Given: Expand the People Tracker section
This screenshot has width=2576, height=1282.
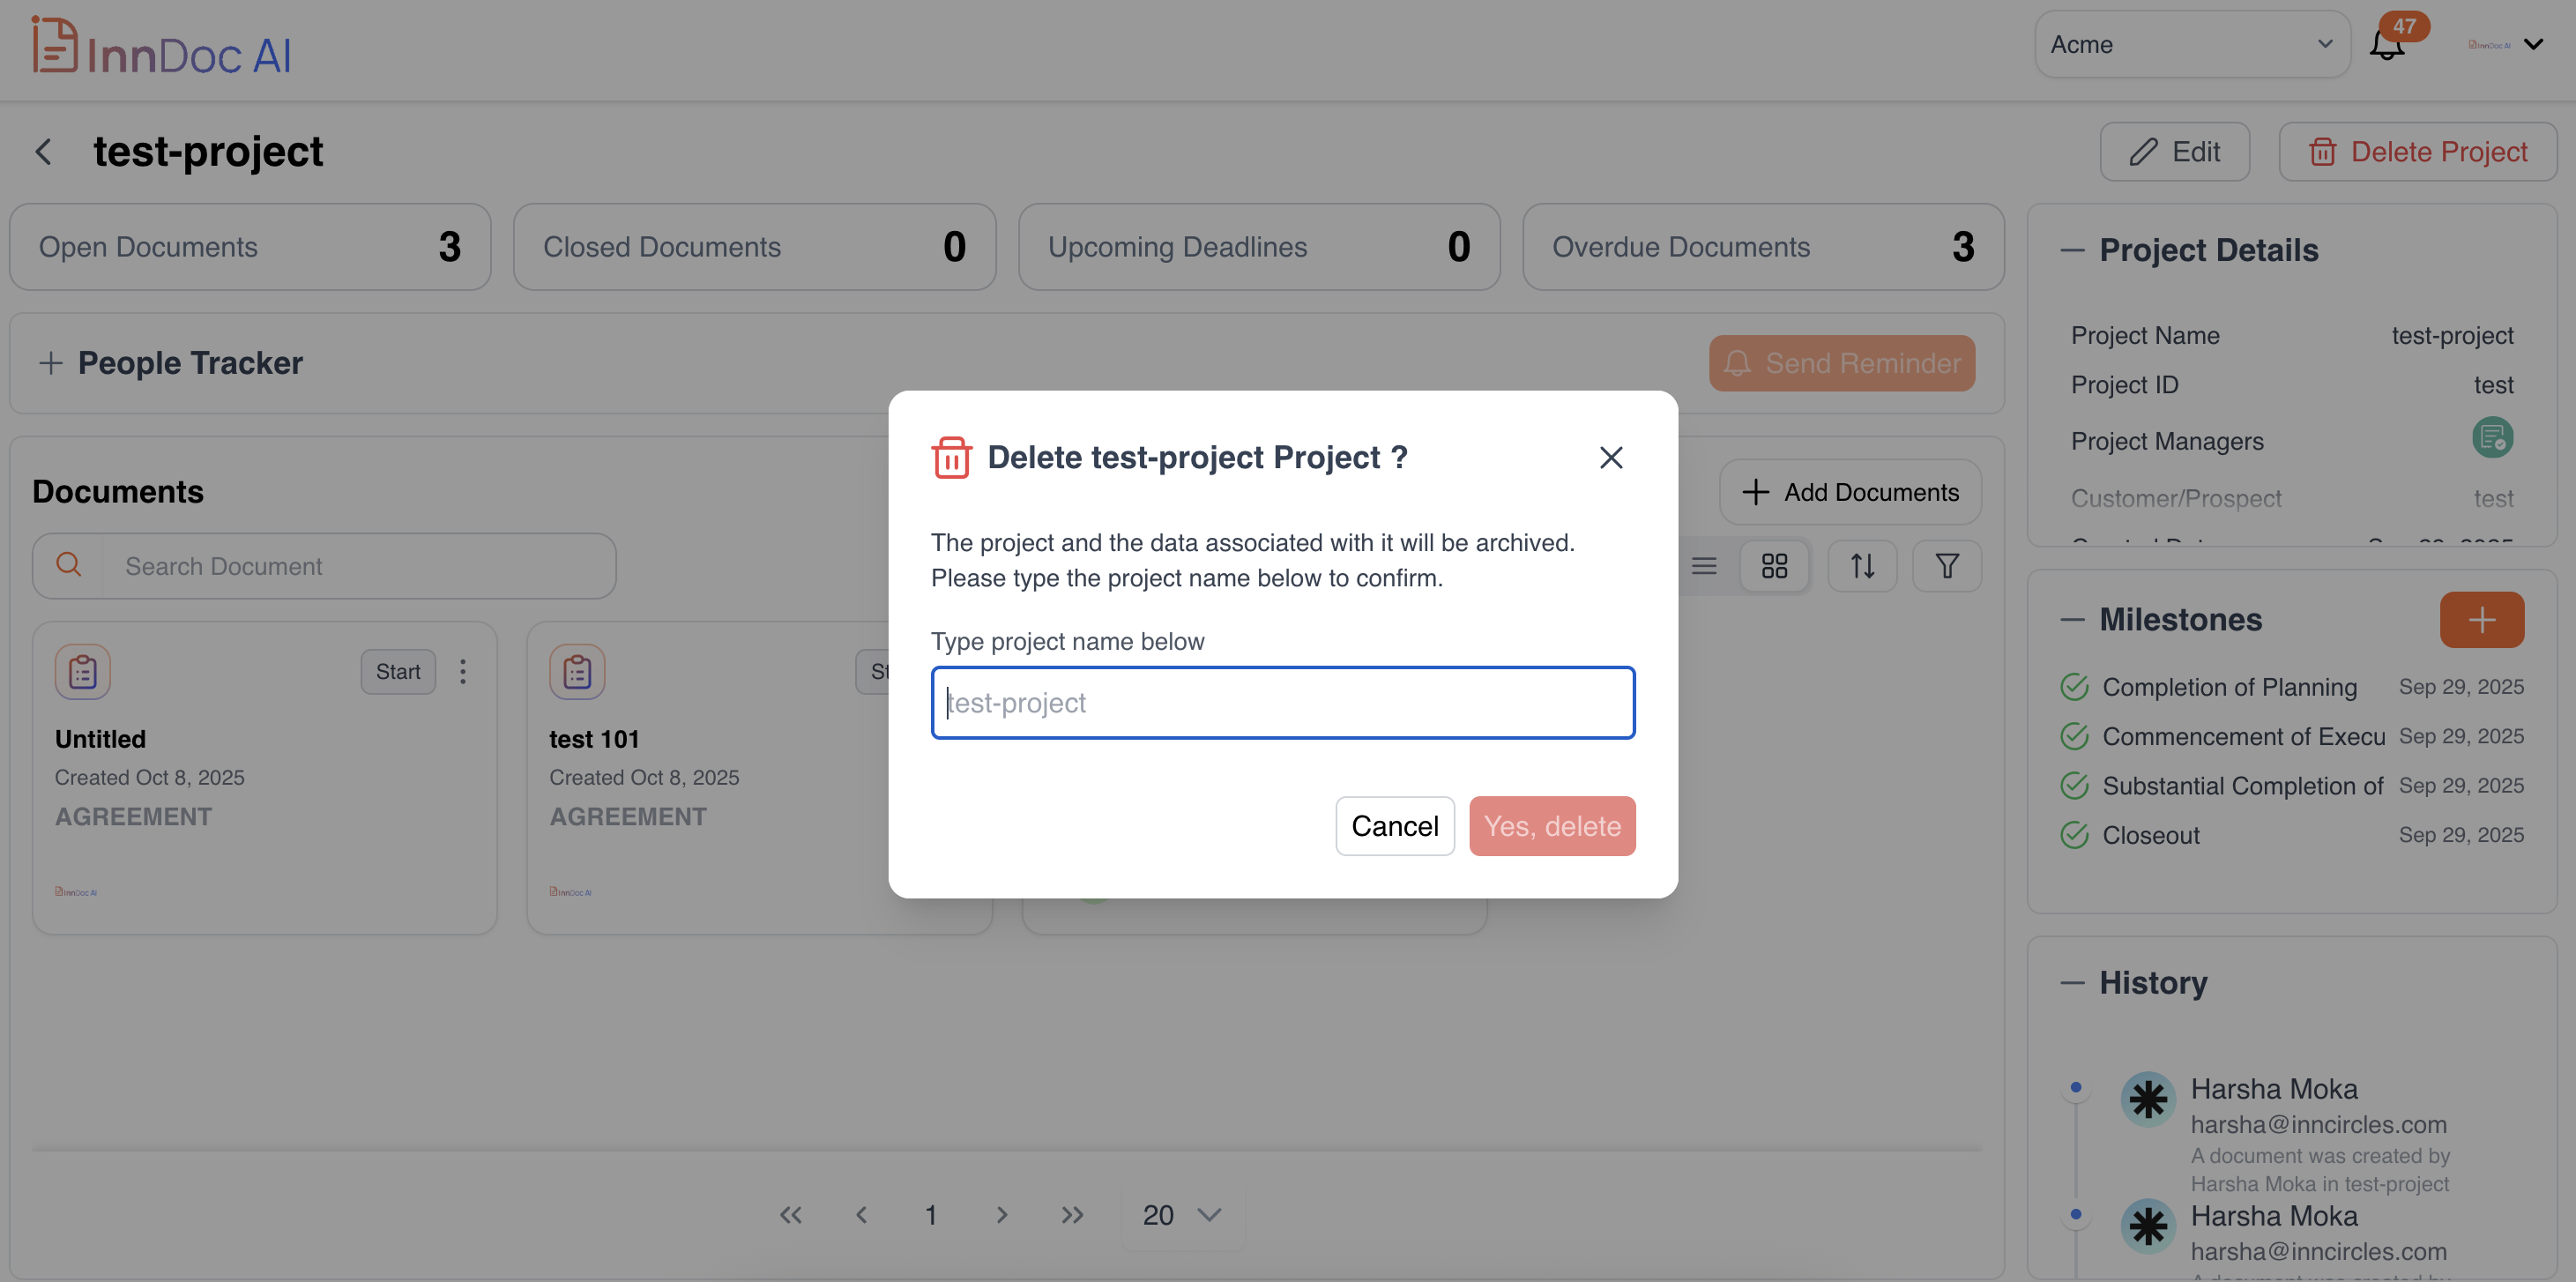Looking at the screenshot, I should (51, 363).
